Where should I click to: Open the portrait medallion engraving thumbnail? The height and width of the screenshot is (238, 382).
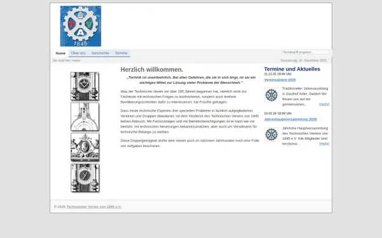click(x=85, y=147)
